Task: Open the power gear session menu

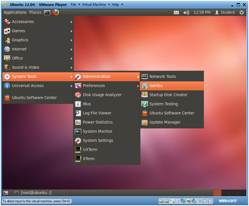Action: (241, 13)
